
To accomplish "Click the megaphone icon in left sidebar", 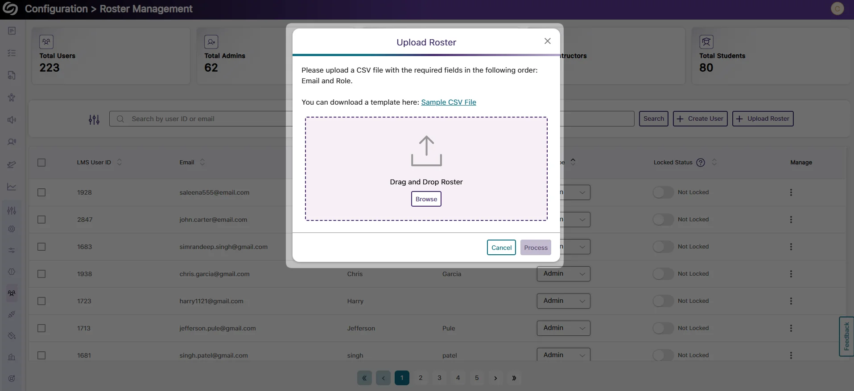I will pyautogui.click(x=12, y=120).
